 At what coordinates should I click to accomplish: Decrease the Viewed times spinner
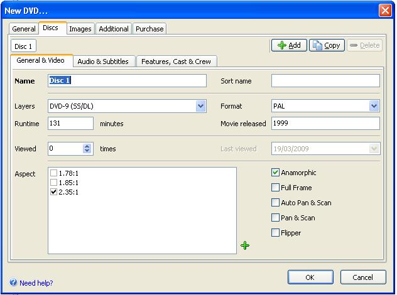click(87, 151)
